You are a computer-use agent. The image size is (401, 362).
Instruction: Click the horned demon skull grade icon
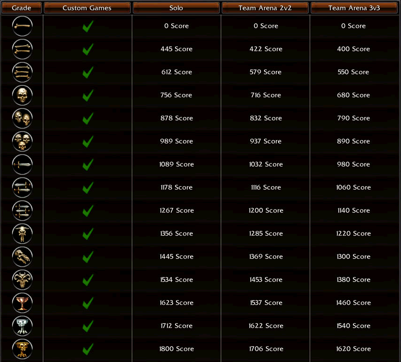pos(22,280)
